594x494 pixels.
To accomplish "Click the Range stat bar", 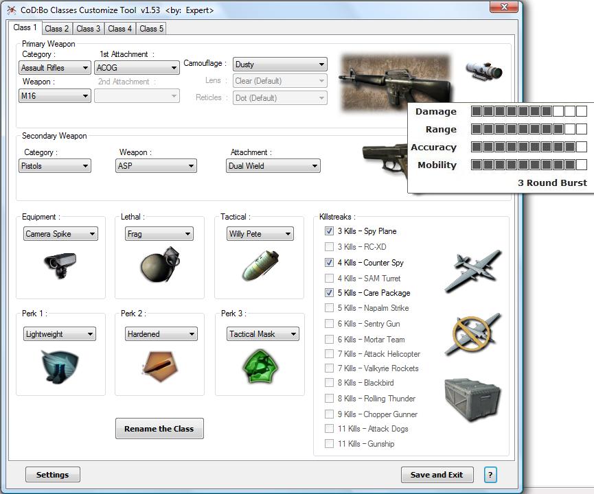I will point(529,129).
